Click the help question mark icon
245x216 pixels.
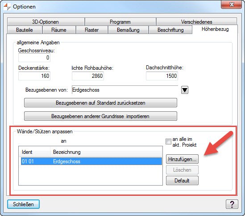[x=232, y=204]
